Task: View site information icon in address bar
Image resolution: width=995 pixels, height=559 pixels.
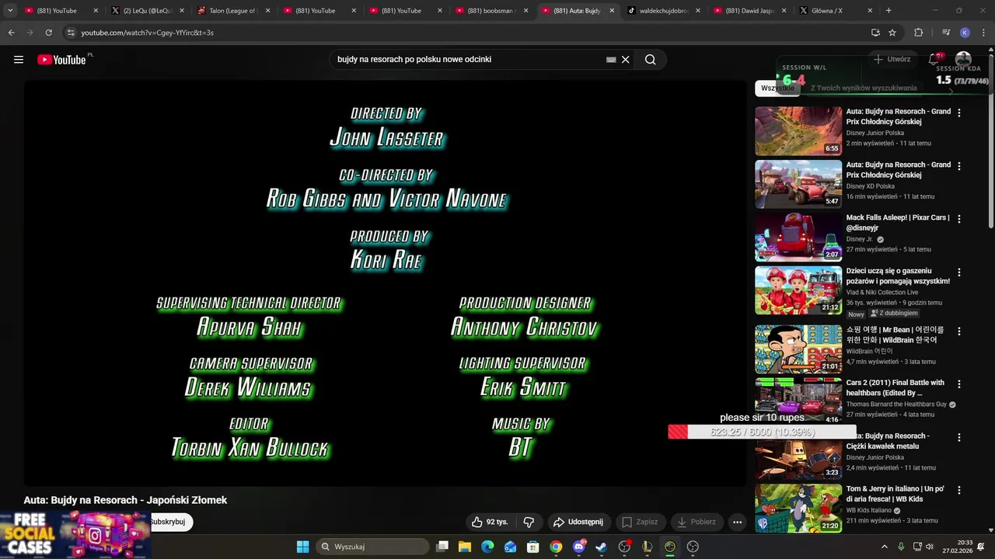Action: (71, 33)
